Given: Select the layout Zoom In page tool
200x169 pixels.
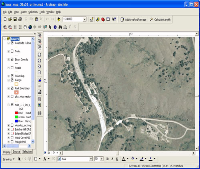Looking at the screenshot, I should (x=40, y=36).
